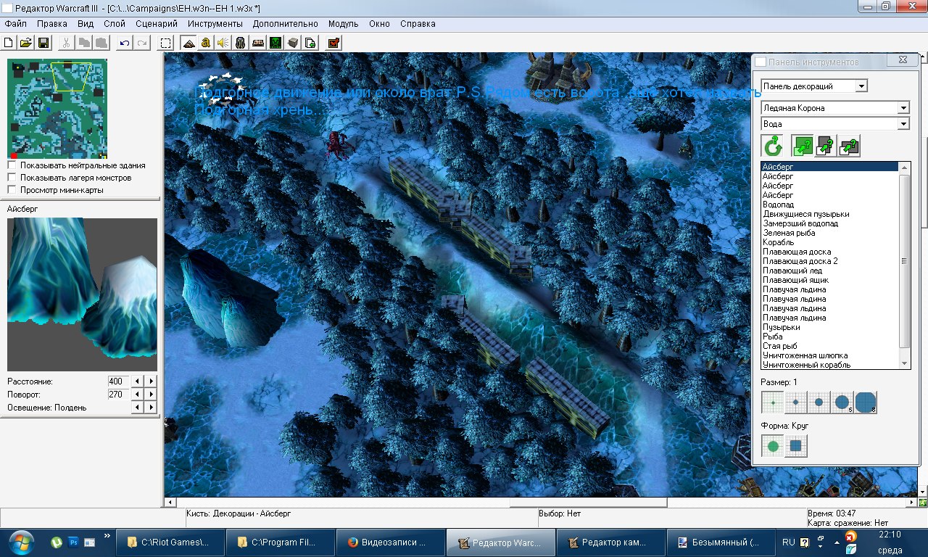
Task: Open the Campaign Editor icon
Action: click(x=259, y=43)
